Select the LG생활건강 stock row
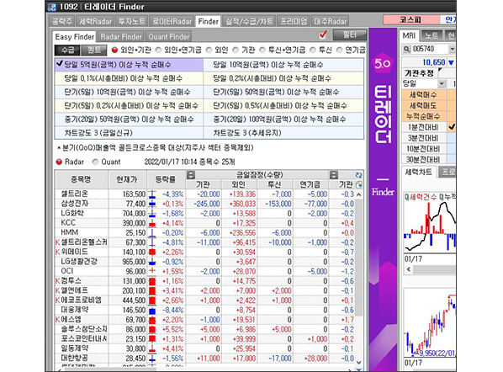This screenshot has height=372, width=503. pos(205,262)
